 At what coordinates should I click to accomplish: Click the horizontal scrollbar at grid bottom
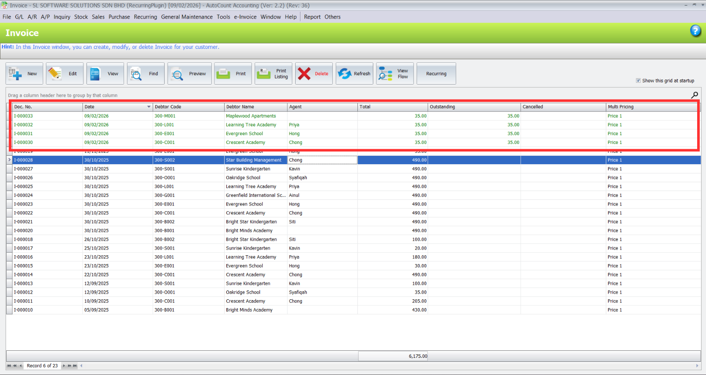pos(389,366)
